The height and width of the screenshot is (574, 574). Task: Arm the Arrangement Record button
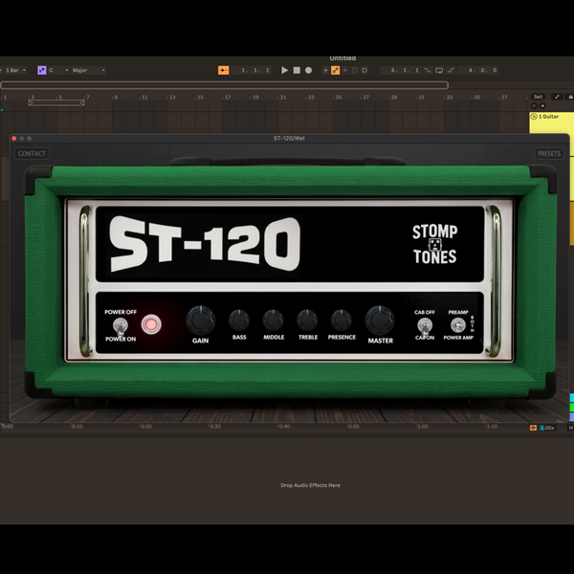tap(309, 70)
